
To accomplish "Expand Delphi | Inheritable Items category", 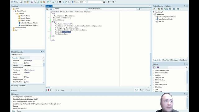I will tap(154, 71).
